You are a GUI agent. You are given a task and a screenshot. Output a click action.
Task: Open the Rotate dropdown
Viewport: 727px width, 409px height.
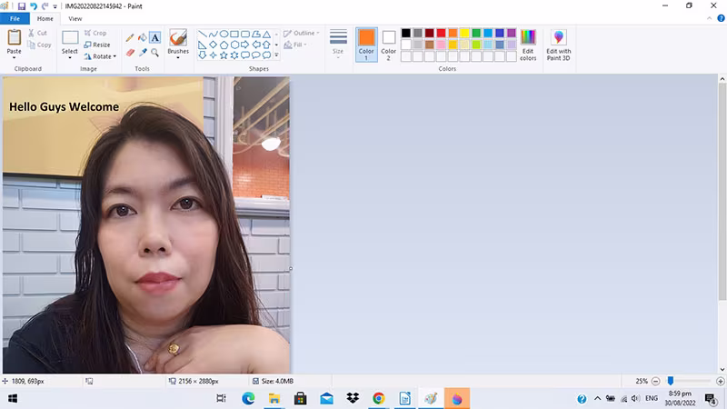point(100,56)
